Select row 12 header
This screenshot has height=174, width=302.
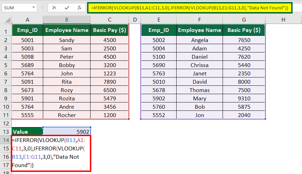pyautogui.click(x=6, y=124)
